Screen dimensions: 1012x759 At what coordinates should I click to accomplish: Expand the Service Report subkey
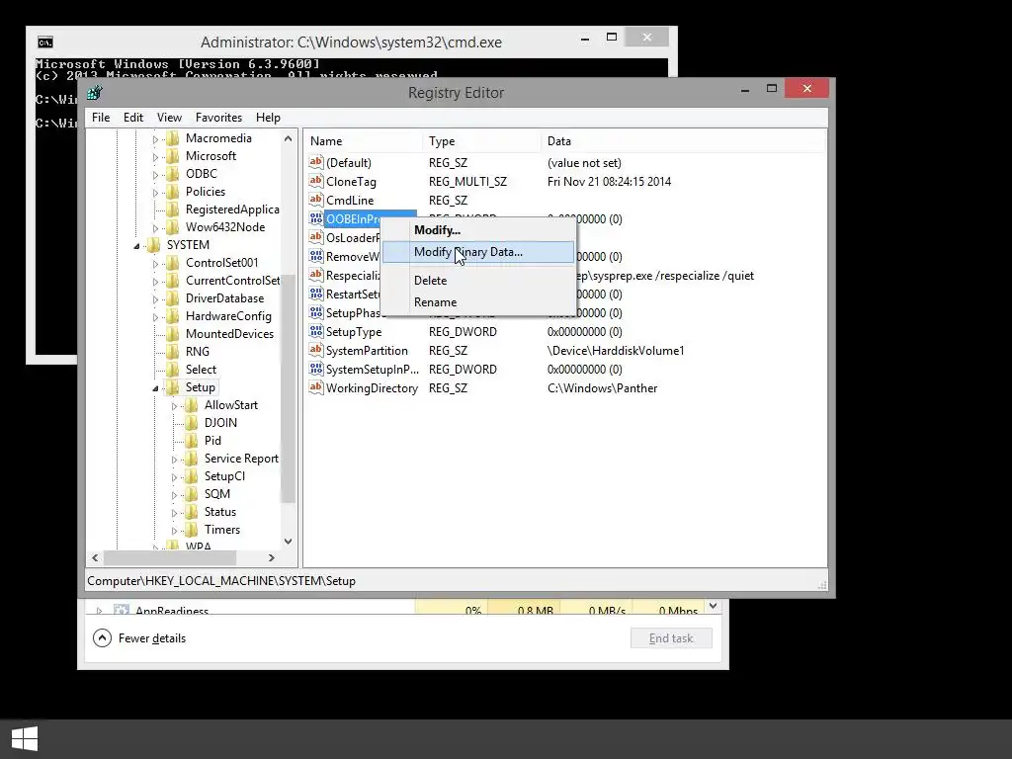(174, 459)
